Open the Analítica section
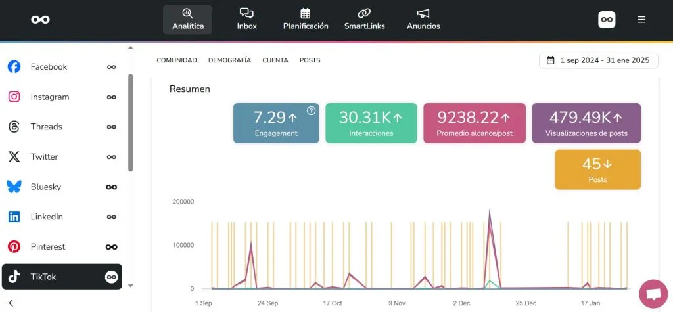Screen dimensions: 673x312 [187, 19]
